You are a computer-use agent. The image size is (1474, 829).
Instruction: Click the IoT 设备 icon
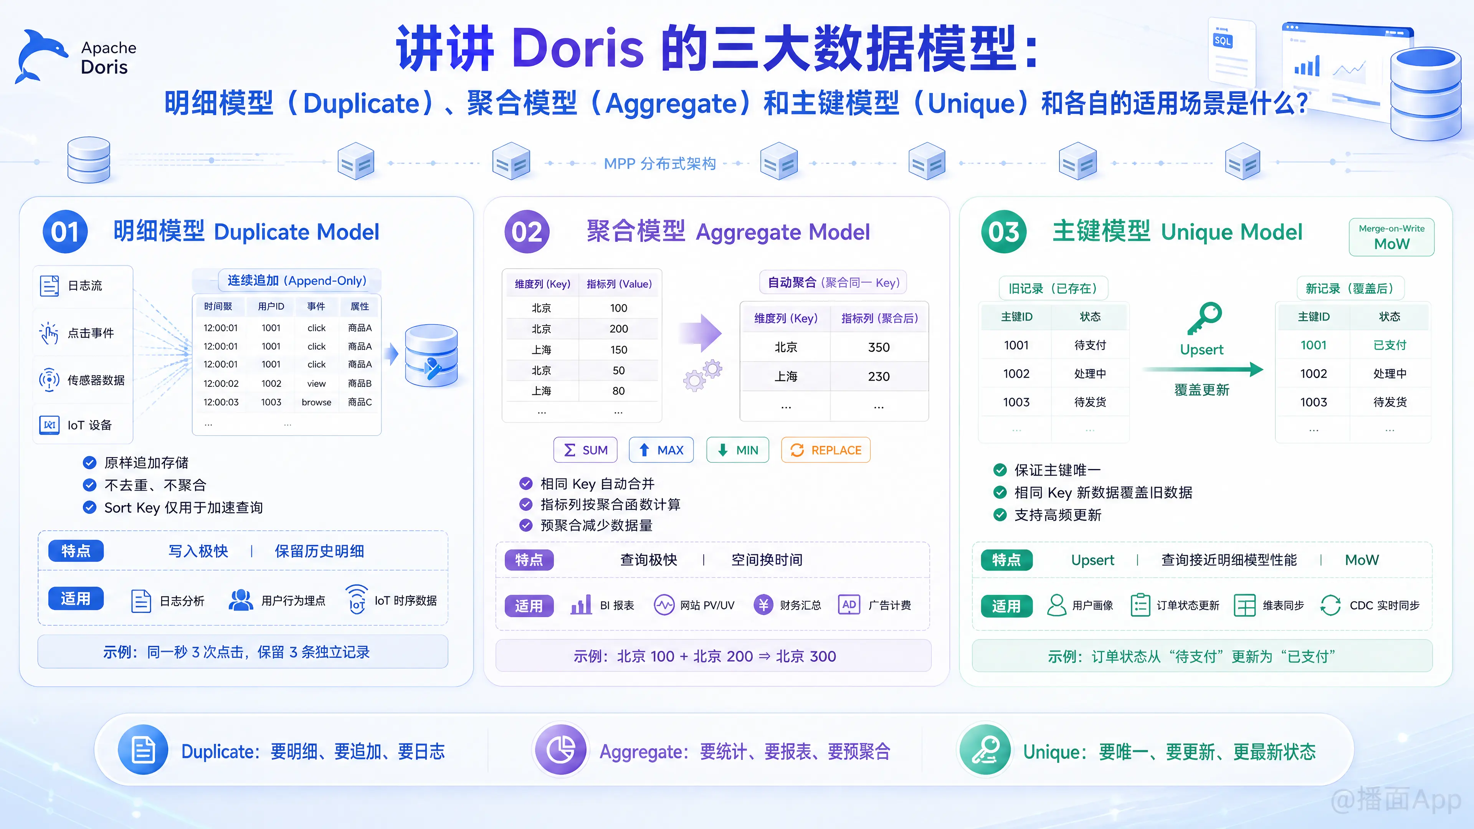(x=49, y=425)
